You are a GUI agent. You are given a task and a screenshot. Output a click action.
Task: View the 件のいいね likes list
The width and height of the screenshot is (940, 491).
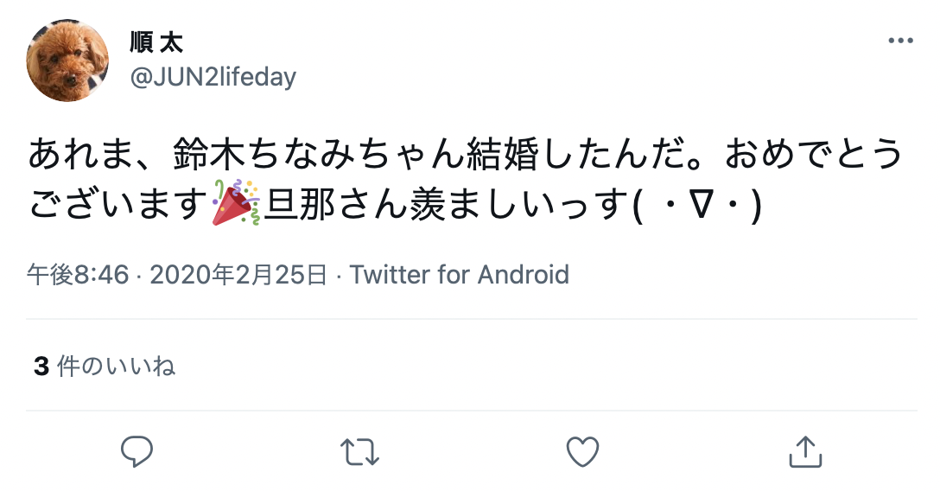[x=116, y=366]
